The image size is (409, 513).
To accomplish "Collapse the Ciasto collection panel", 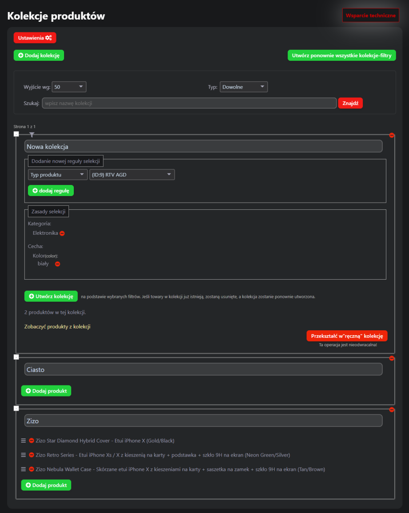I will click(x=16, y=357).
